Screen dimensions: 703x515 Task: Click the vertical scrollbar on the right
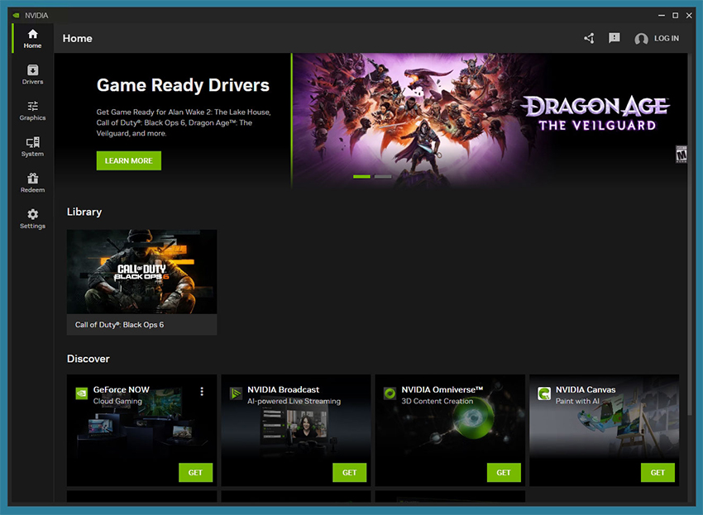tap(691, 233)
